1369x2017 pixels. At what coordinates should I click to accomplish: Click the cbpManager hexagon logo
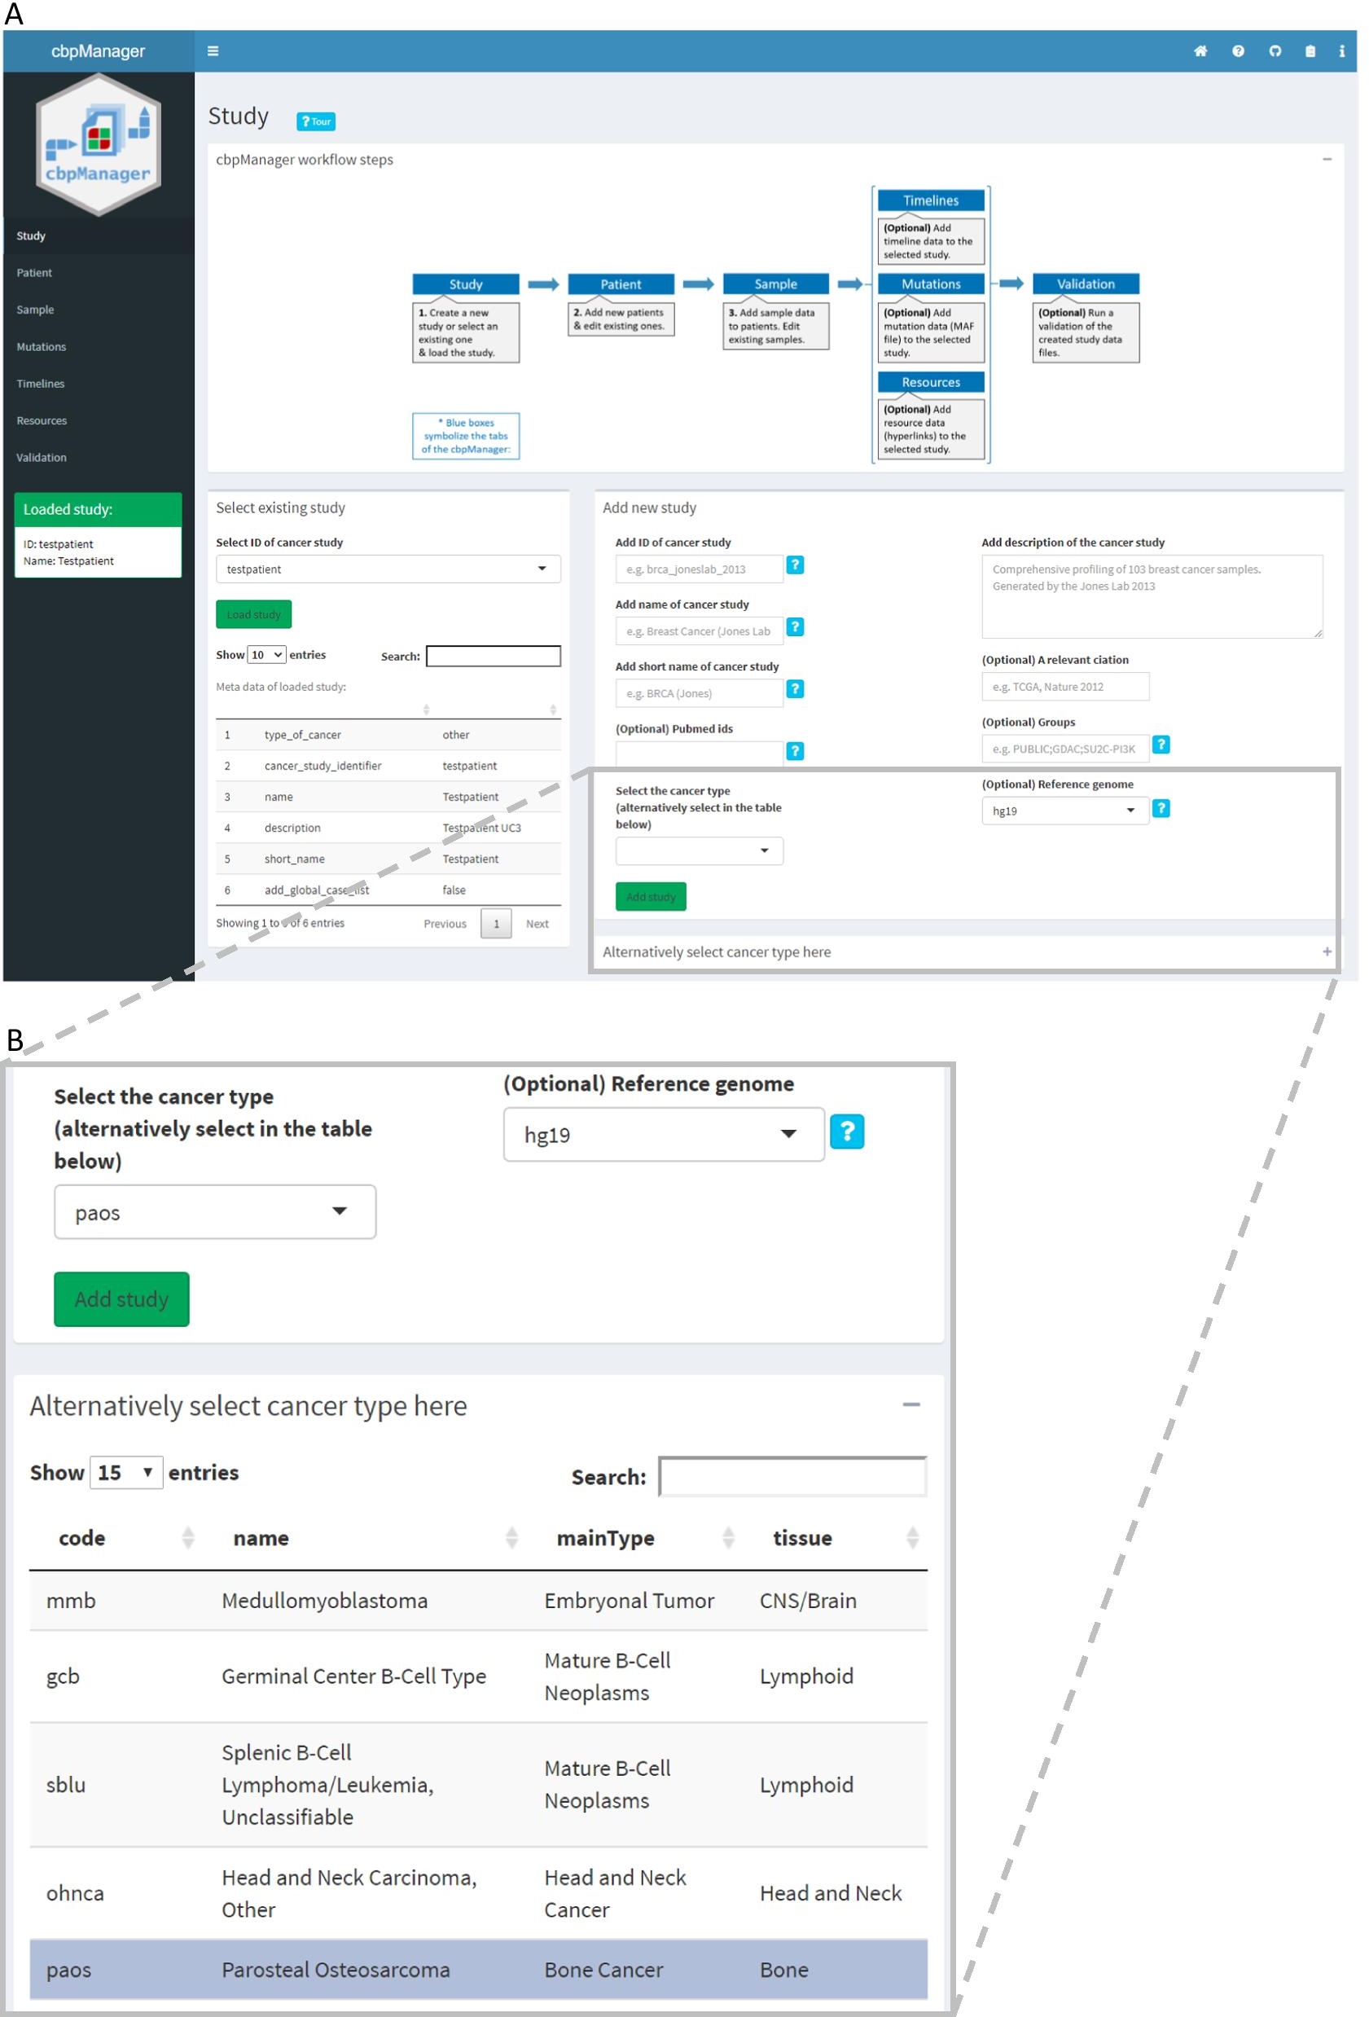[98, 144]
